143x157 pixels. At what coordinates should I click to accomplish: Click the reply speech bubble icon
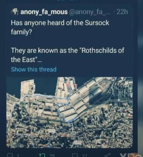[10, 155]
